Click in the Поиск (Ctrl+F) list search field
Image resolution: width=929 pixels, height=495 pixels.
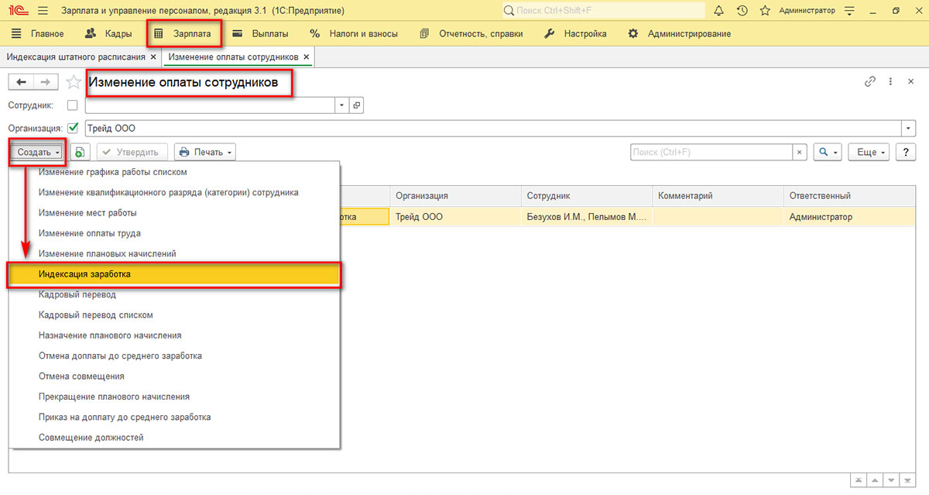click(x=711, y=153)
